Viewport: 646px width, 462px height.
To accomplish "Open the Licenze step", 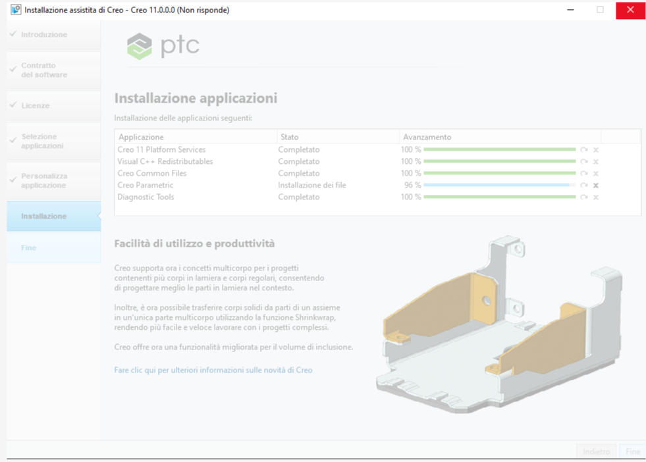I will pyautogui.click(x=53, y=105).
